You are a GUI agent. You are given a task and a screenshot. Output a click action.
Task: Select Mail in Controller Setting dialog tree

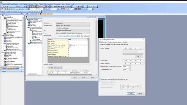pyautogui.click(x=35, y=36)
